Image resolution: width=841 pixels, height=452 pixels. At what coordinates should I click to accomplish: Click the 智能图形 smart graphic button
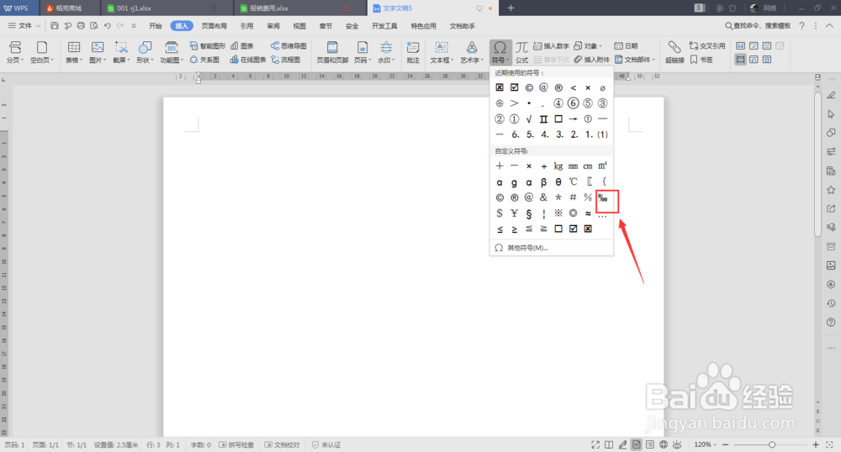click(x=208, y=46)
